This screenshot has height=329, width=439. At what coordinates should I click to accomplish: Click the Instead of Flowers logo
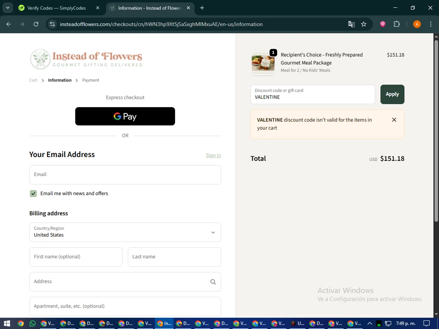[86, 59]
